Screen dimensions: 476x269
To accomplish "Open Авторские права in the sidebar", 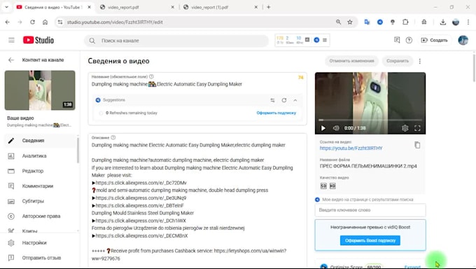I will tap(40, 216).
